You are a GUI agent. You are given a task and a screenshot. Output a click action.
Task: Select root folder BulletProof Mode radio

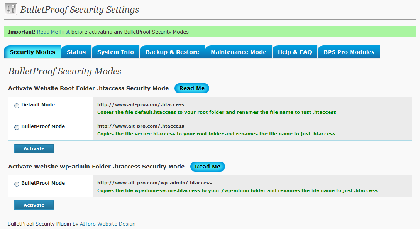[17, 127]
